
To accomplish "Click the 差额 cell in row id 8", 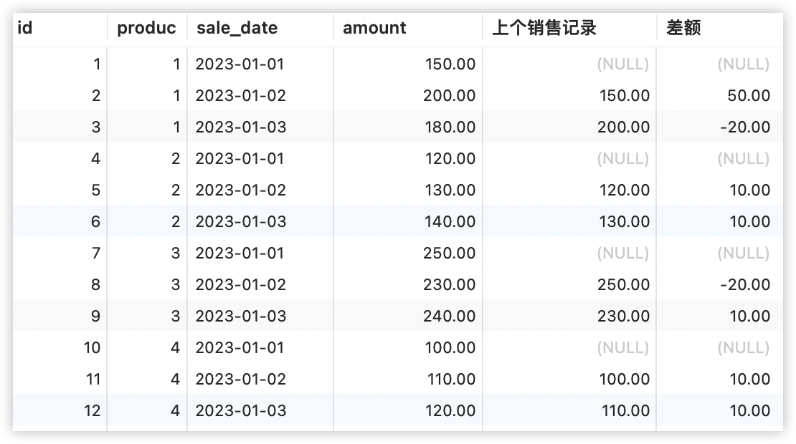I will pos(745,285).
